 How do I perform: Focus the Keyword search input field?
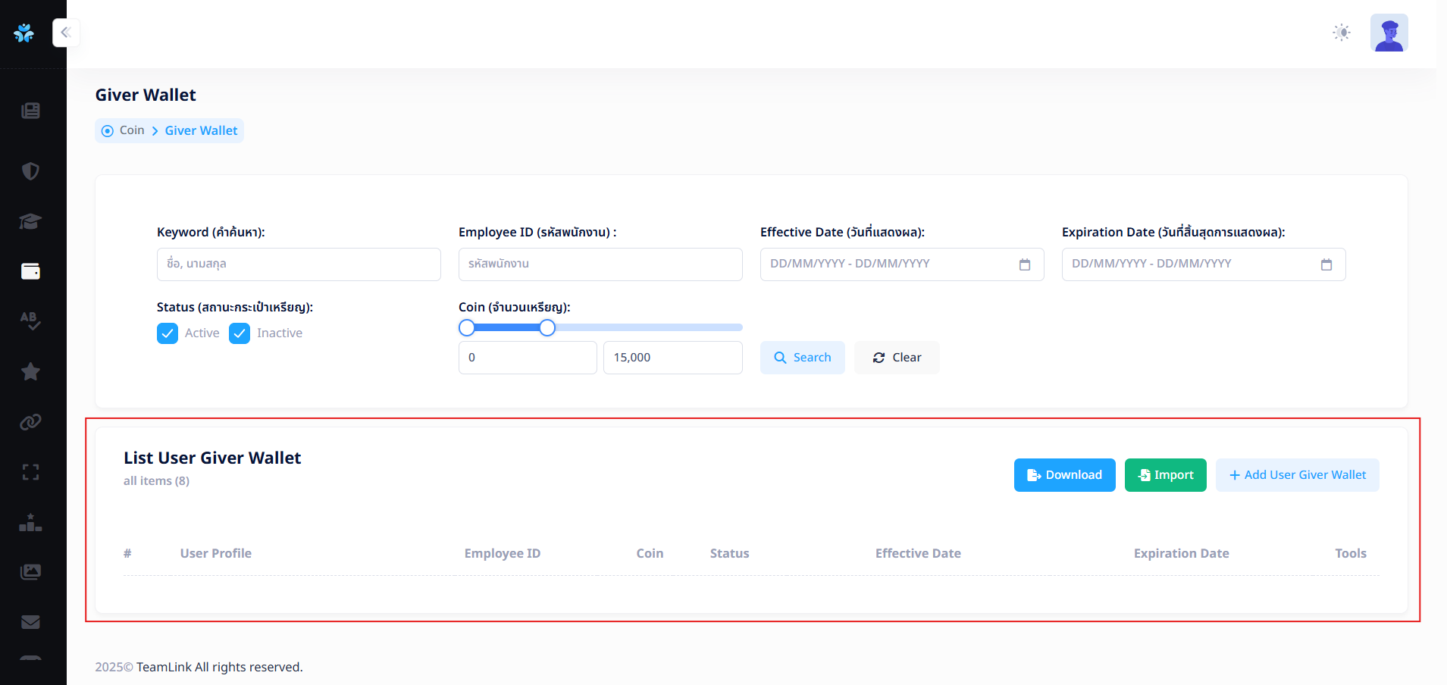tap(299, 264)
